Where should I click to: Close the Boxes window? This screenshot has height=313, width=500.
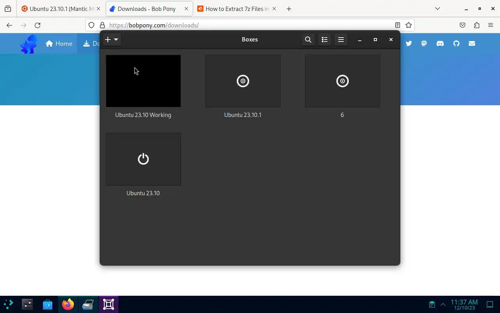pyautogui.click(x=391, y=40)
